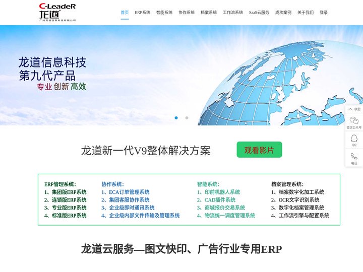The image size is (363, 272).
Task: Select the first carousel dot
Action: point(176,118)
